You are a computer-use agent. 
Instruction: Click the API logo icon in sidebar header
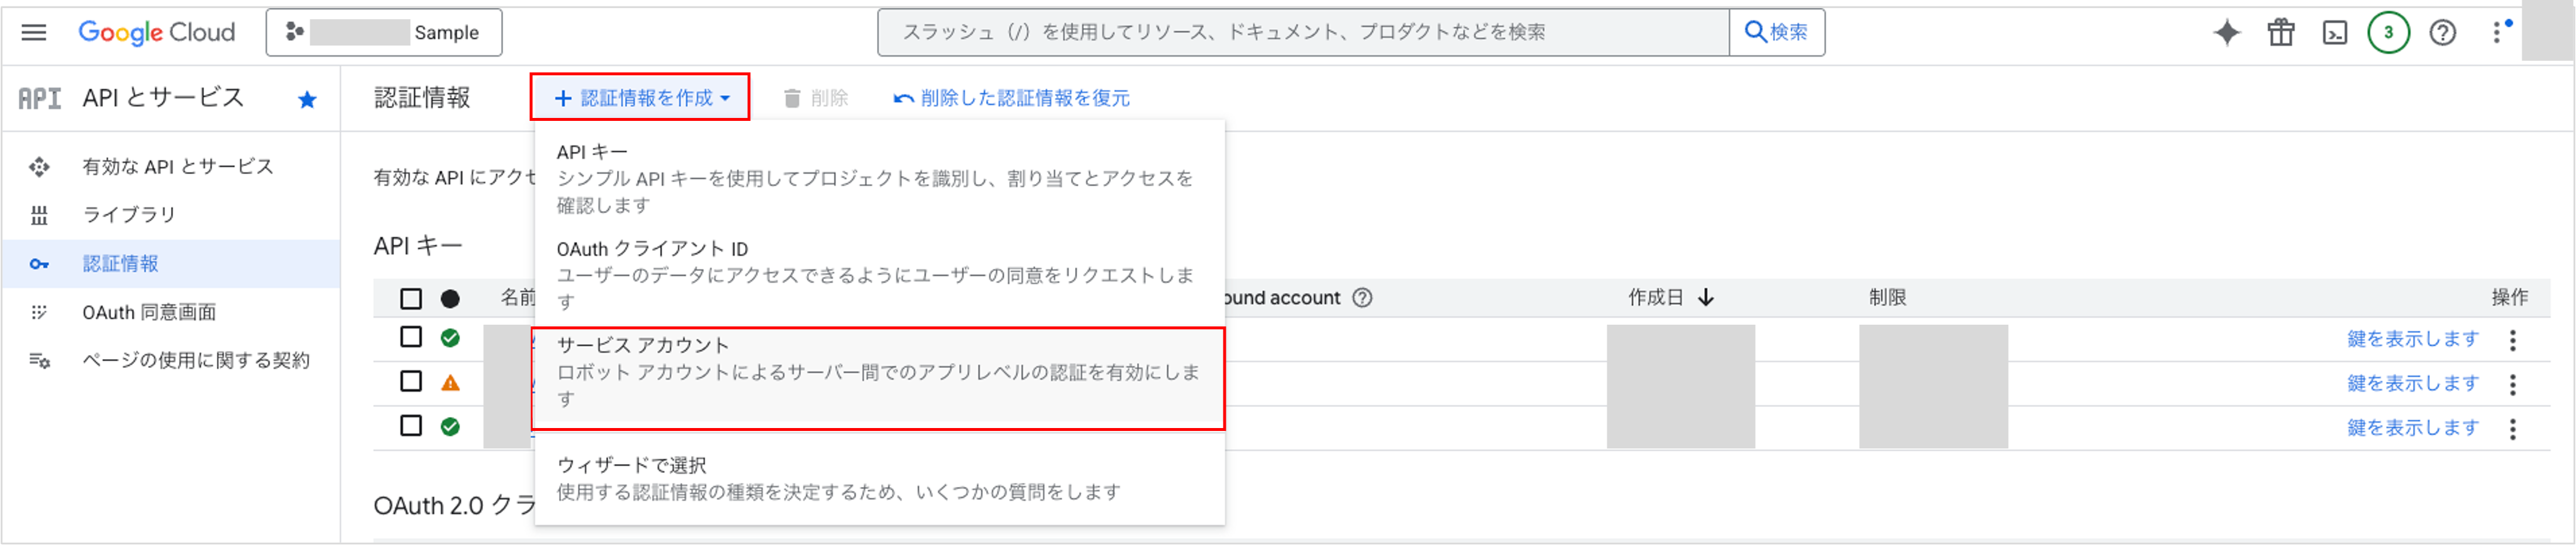tap(40, 98)
